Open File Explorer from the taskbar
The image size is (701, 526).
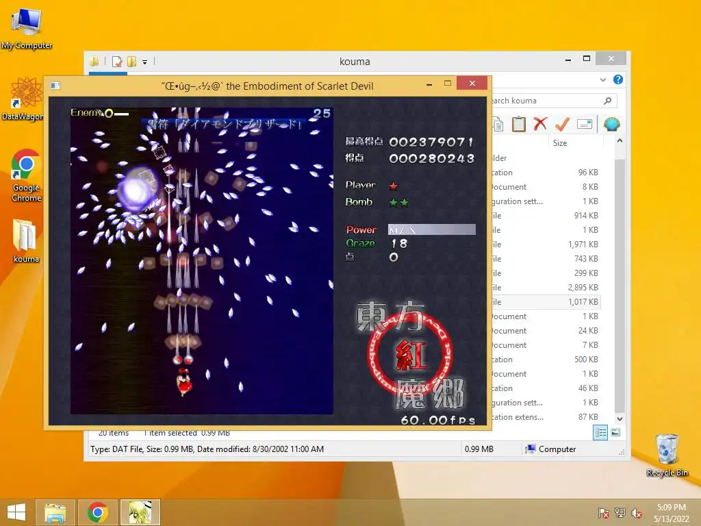point(55,512)
